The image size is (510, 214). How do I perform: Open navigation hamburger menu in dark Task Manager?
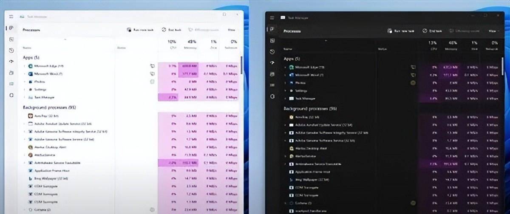pos(272,17)
